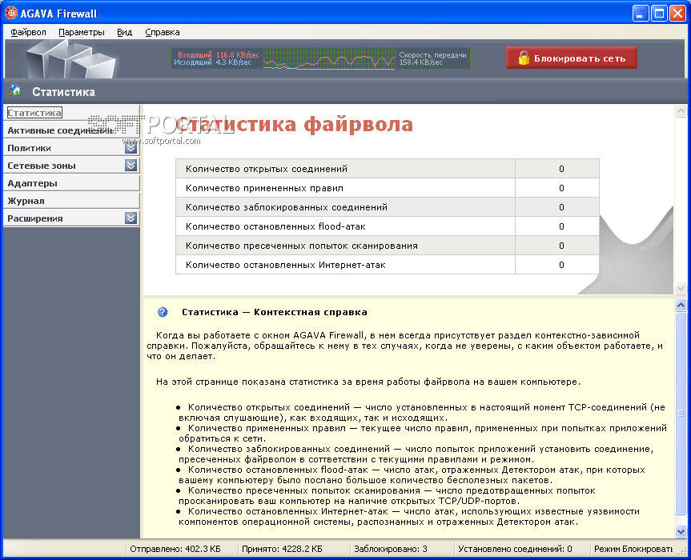Select row Количество остановленных Интернет-атак
691x560 pixels.
point(388,265)
